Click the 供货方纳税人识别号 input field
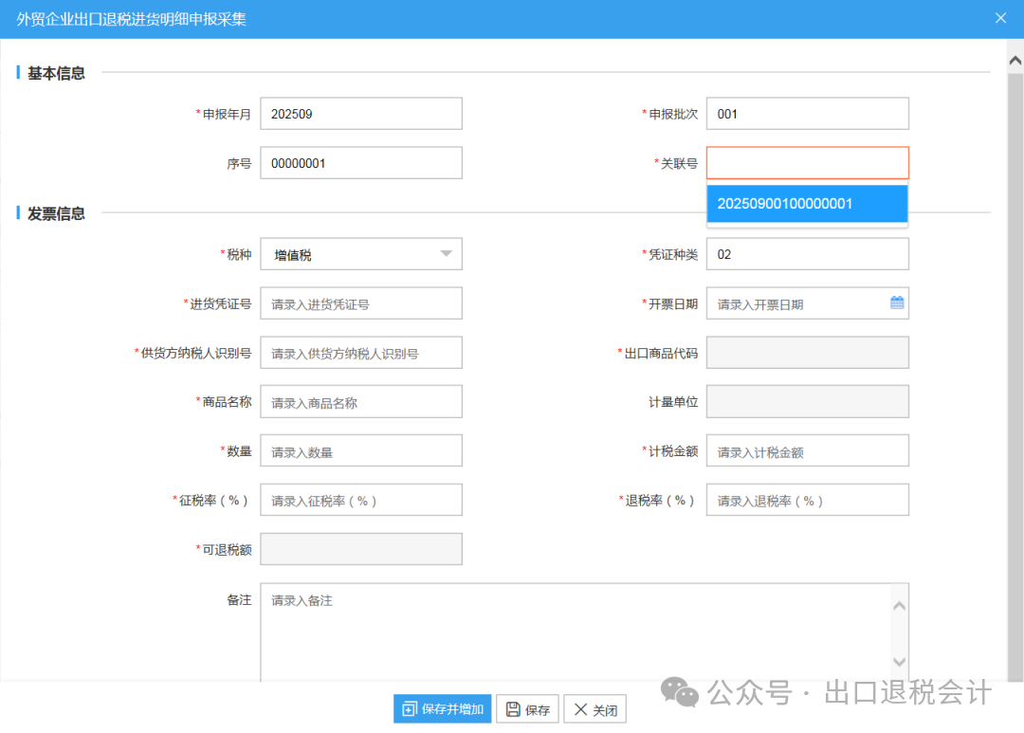1024x733 pixels. (x=360, y=353)
